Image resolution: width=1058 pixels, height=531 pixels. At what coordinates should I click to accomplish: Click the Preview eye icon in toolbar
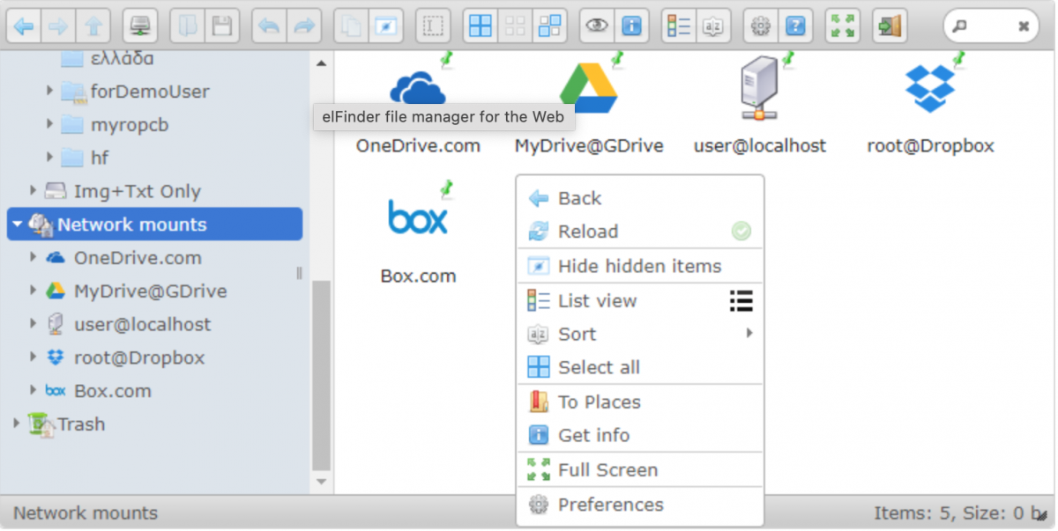(x=597, y=26)
